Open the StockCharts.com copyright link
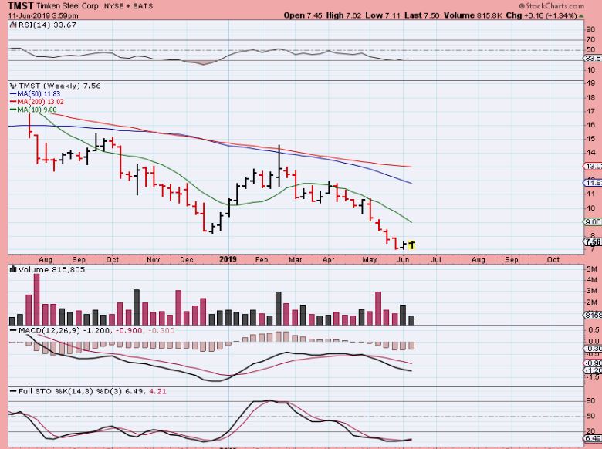602x449 pixels. [x=551, y=5]
